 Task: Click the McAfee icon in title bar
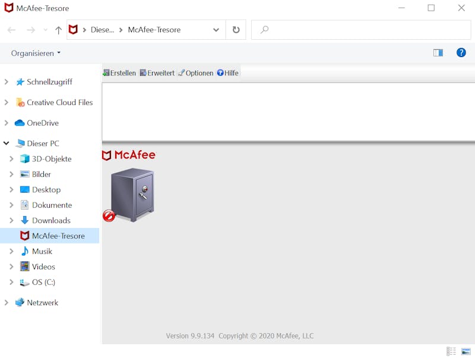point(9,8)
